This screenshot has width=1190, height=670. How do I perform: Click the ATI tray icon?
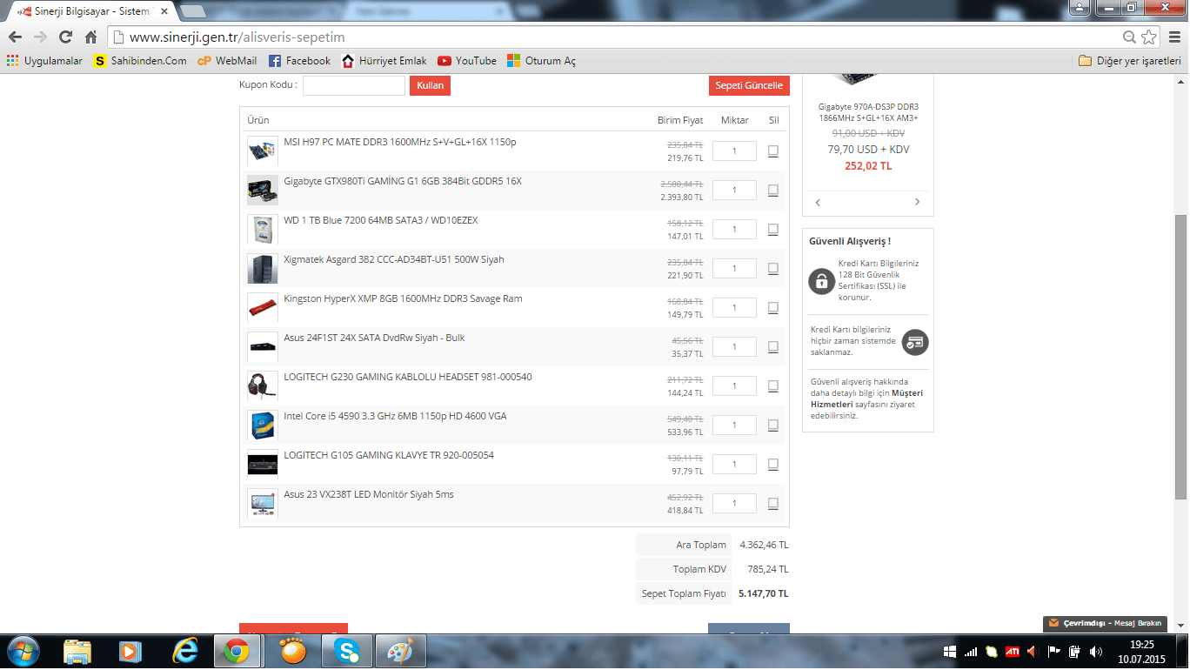(x=1013, y=651)
